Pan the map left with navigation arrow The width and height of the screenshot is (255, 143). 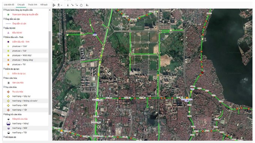coord(55,15)
